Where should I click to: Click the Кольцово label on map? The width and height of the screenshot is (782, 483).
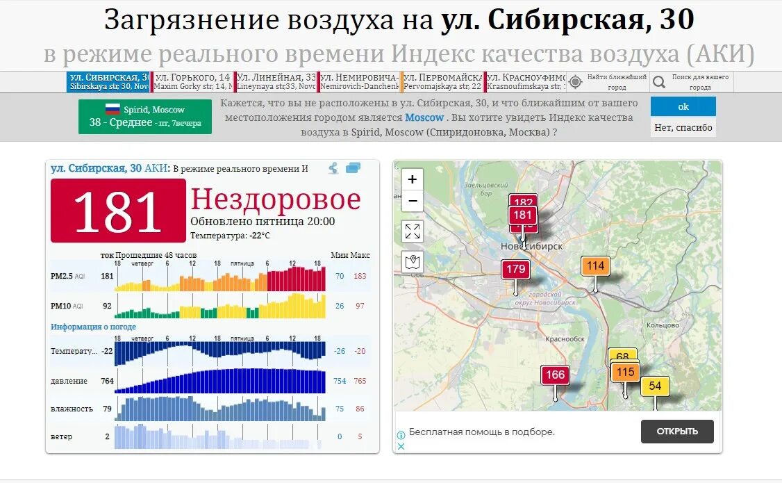663,325
